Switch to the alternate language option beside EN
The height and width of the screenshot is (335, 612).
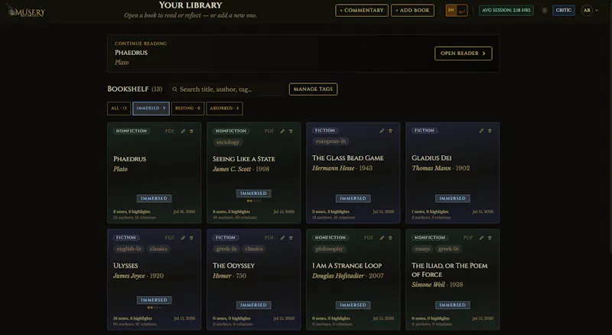point(462,11)
